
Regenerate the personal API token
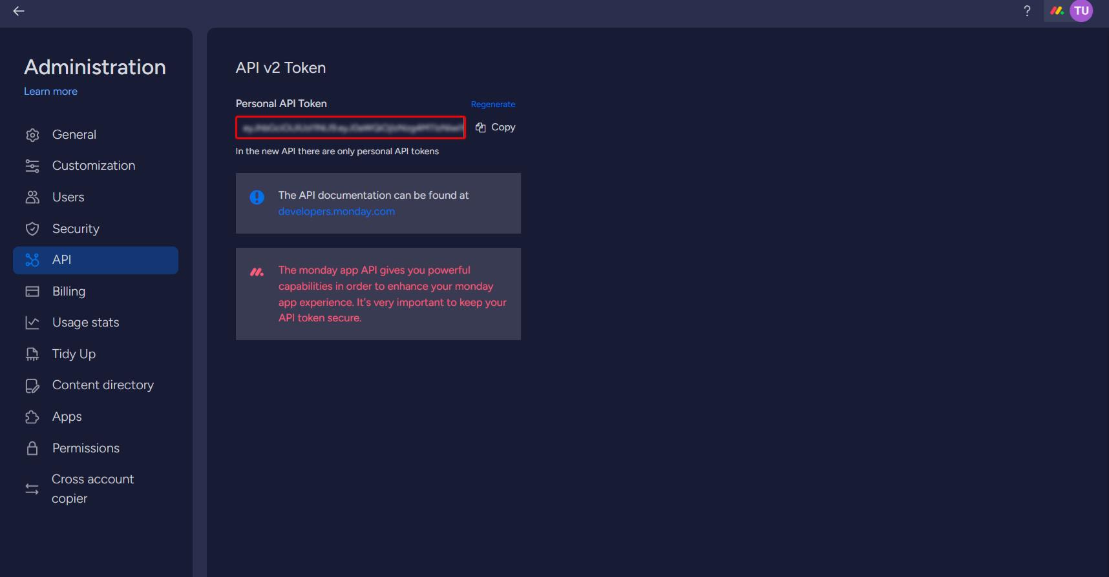(492, 105)
